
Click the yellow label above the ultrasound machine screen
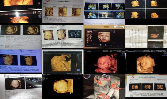(106, 26)
